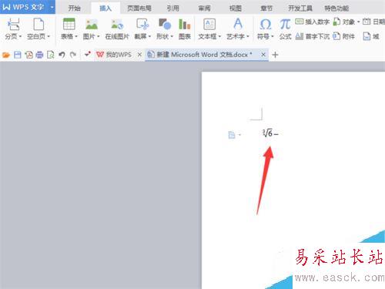Expand the Shapes (形状) dropdown arrow
This screenshot has height=289, width=385.
172,36
